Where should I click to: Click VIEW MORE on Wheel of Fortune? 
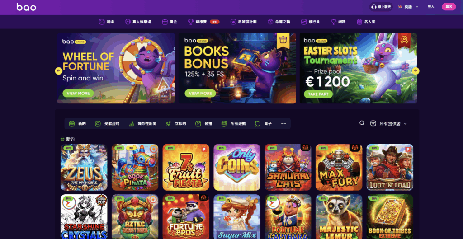click(78, 93)
